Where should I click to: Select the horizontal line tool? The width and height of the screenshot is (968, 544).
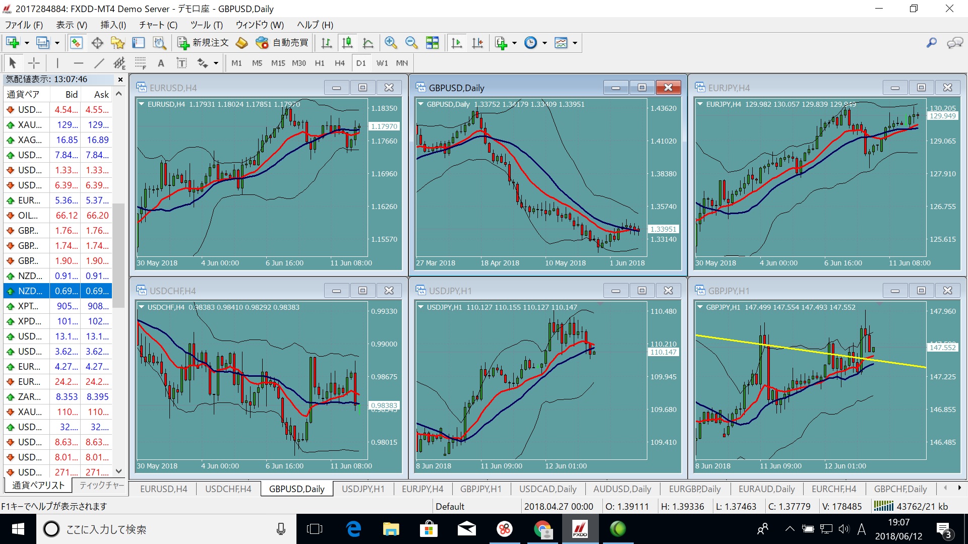click(78, 63)
